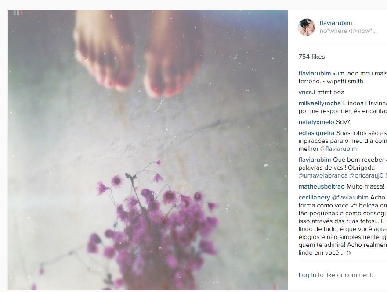Visit vncs.l commenter profile
This screenshot has height=292, width=387.
click(307, 92)
